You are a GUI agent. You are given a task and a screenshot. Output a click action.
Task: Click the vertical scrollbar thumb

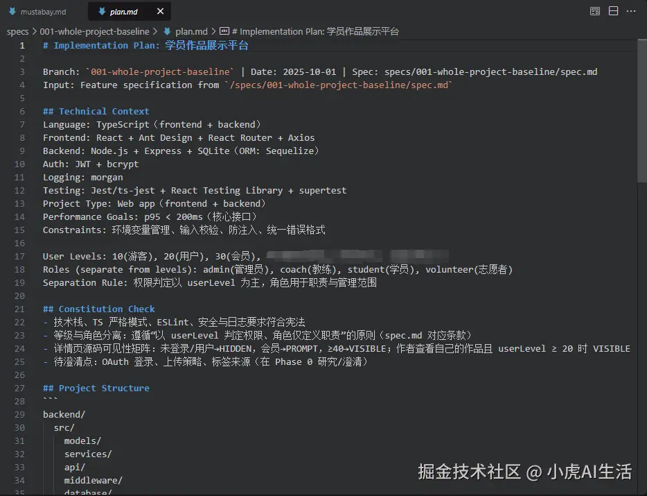642,110
